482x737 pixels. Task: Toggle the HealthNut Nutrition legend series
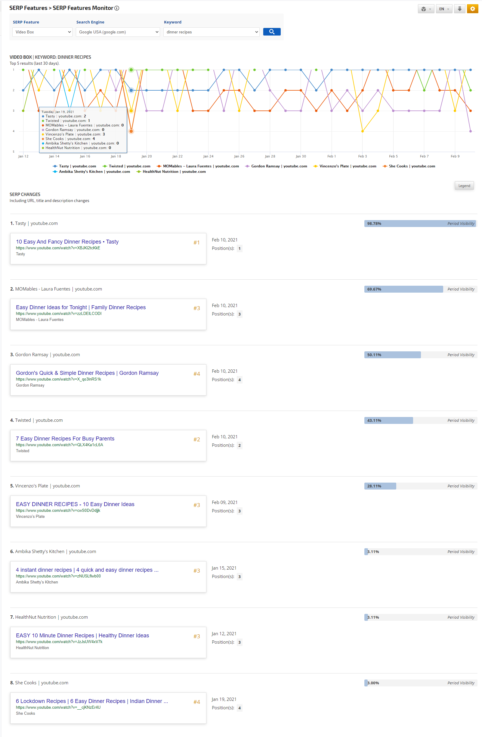coord(171,172)
